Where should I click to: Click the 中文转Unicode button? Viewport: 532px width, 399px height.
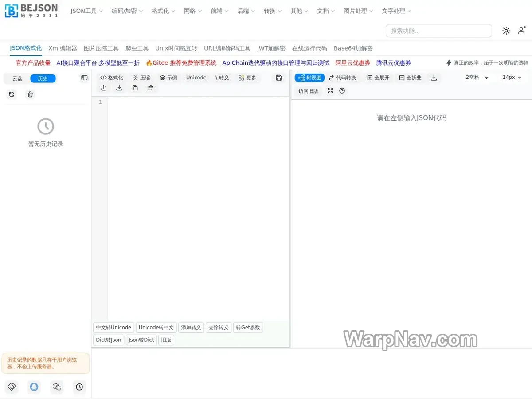tap(113, 328)
